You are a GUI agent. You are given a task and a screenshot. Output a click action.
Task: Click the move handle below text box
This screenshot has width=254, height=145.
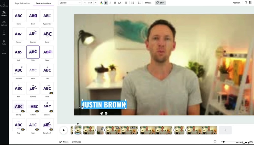point(106,113)
